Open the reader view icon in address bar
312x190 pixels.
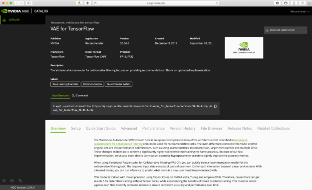95,3
